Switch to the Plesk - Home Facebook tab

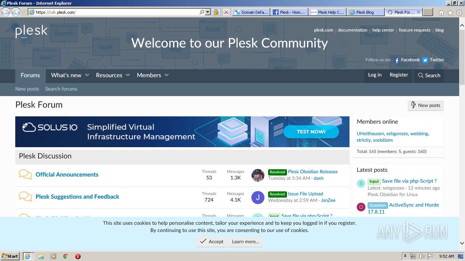[289, 12]
